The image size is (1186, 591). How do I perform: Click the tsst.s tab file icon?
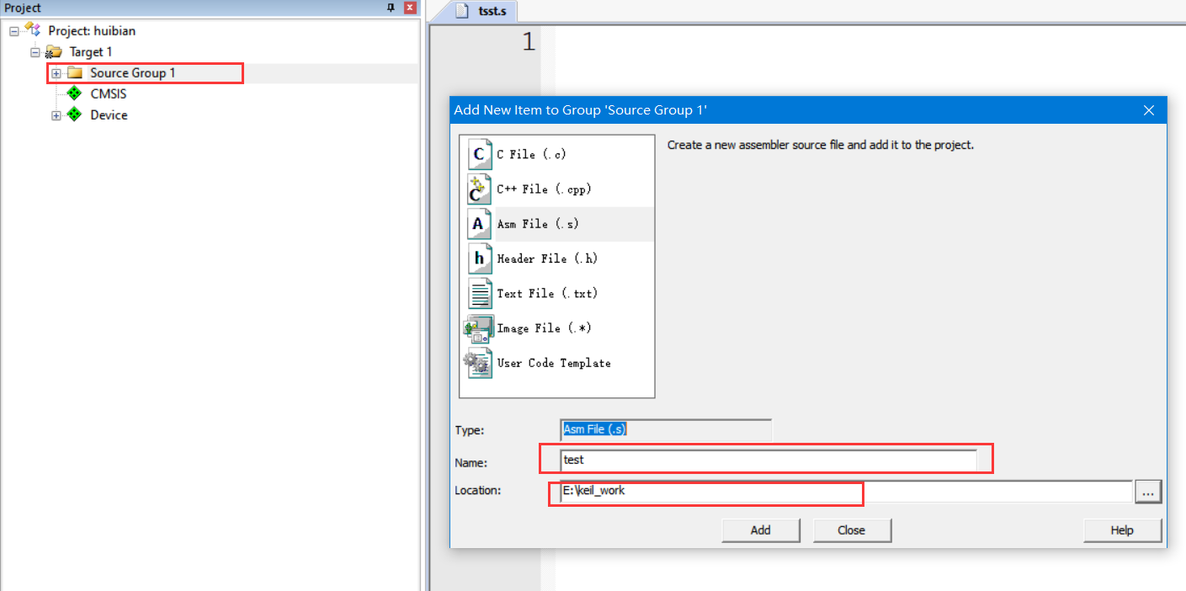point(461,11)
